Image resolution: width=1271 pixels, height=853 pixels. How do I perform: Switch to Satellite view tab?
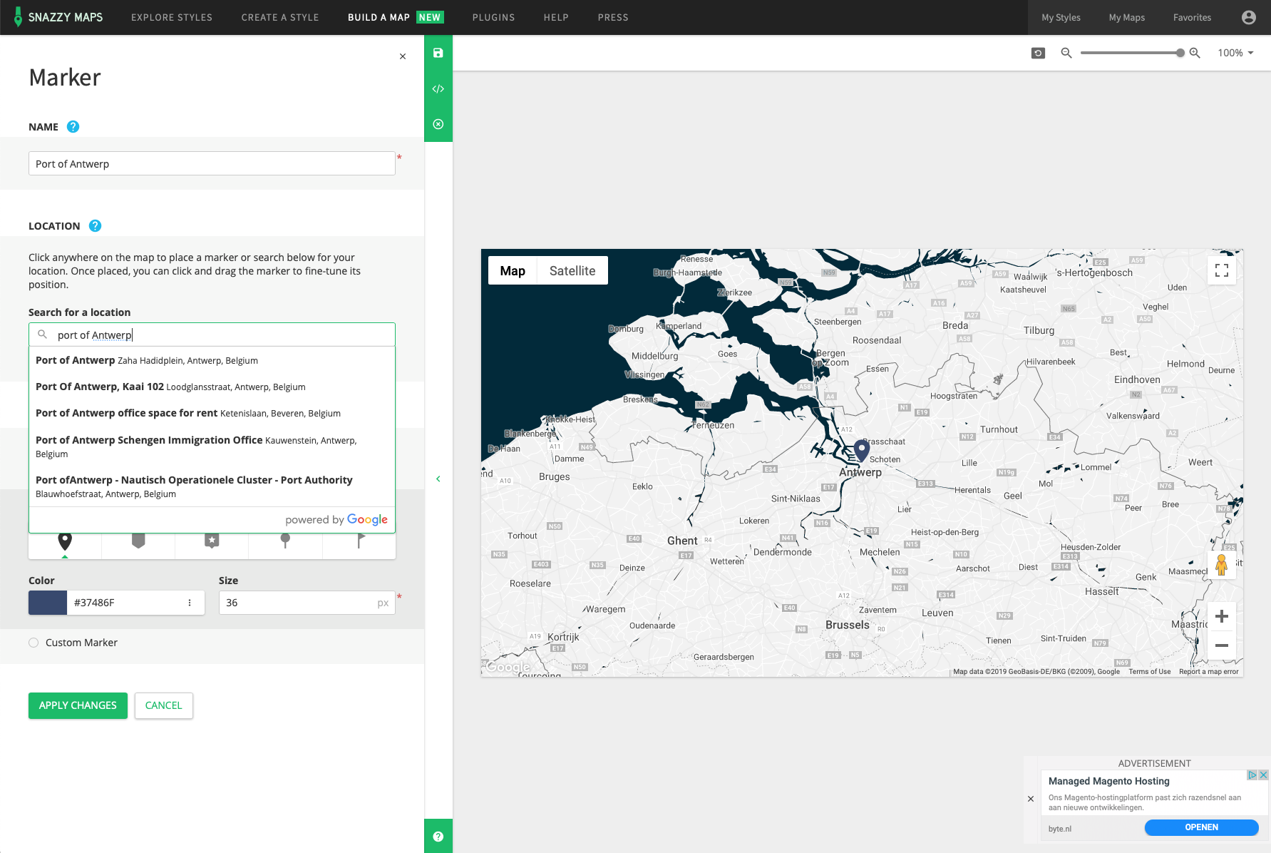[572, 270]
